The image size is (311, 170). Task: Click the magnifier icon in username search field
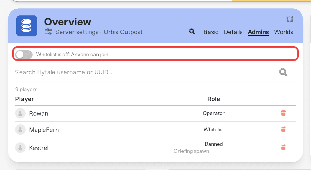pyautogui.click(x=283, y=72)
